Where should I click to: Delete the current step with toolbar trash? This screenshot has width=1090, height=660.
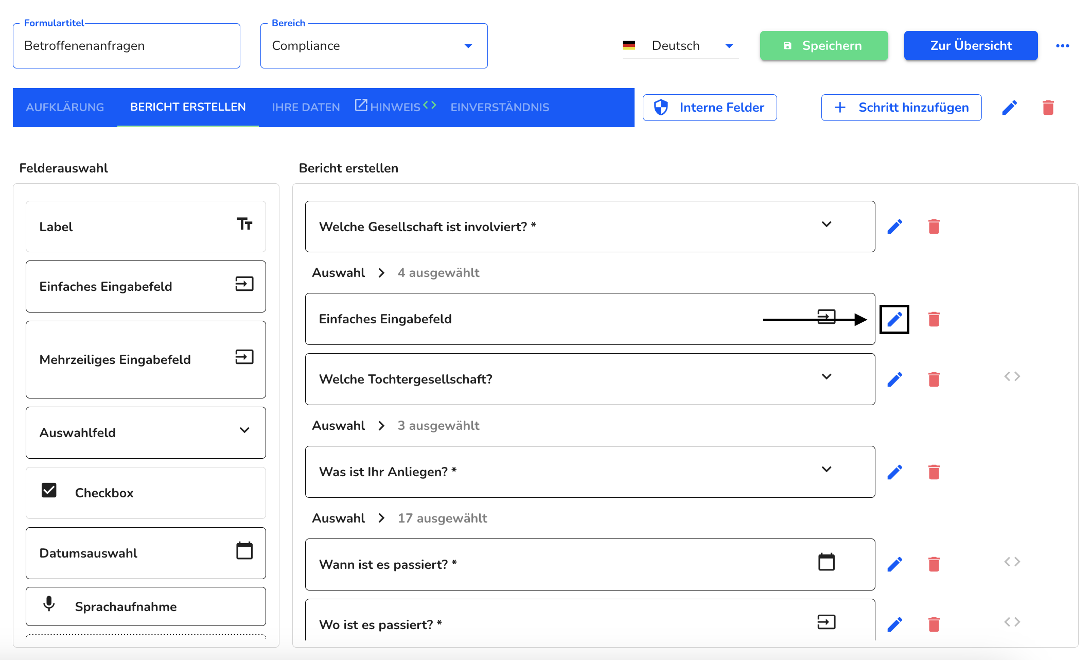click(x=1048, y=108)
